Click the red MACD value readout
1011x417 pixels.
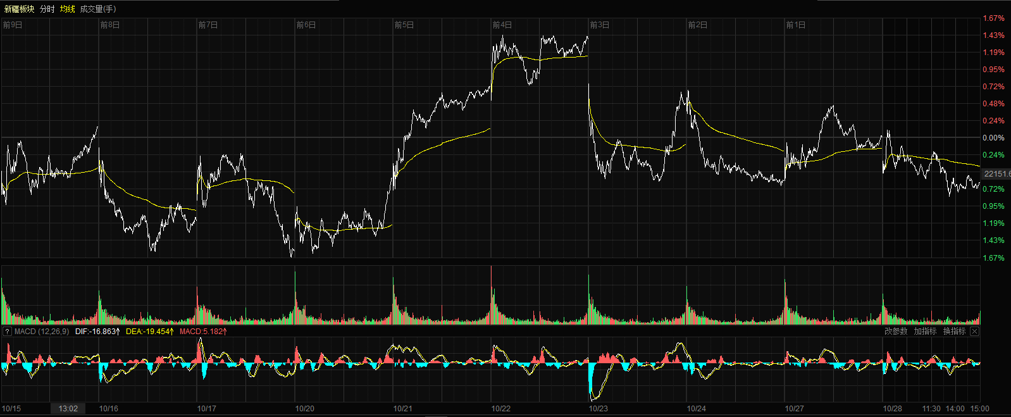pyautogui.click(x=203, y=332)
